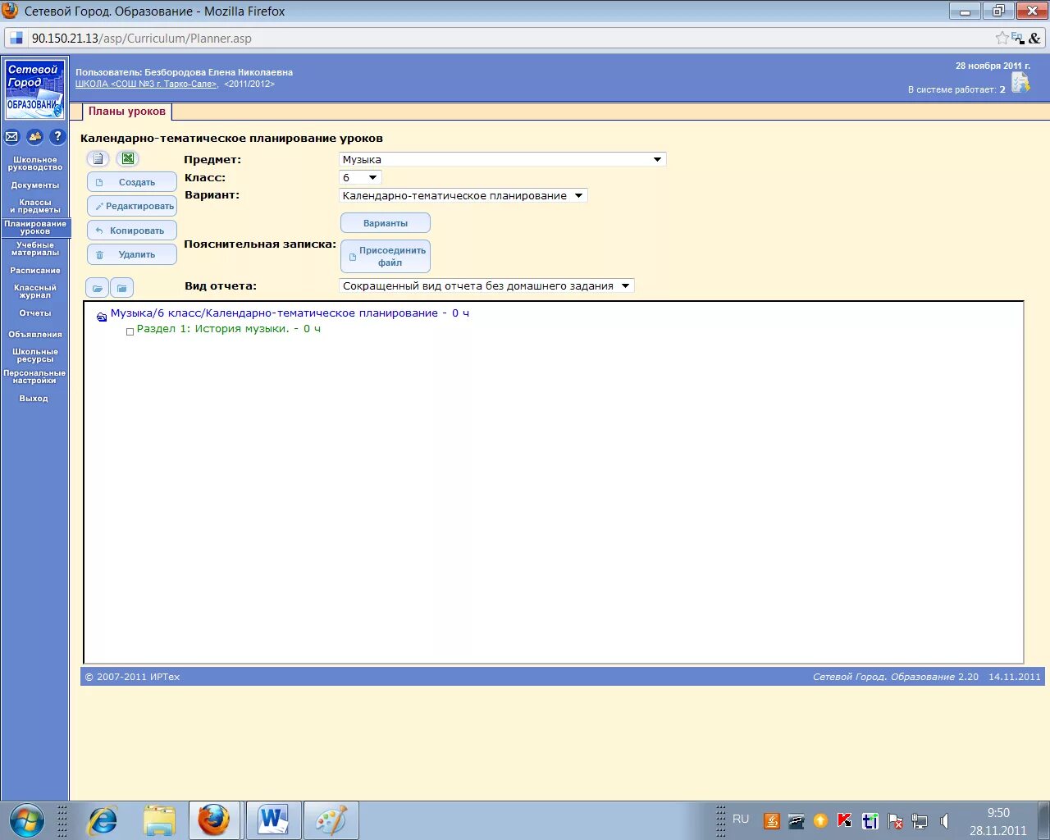
Task: Click the Сетевой Город logo
Action: [34, 89]
